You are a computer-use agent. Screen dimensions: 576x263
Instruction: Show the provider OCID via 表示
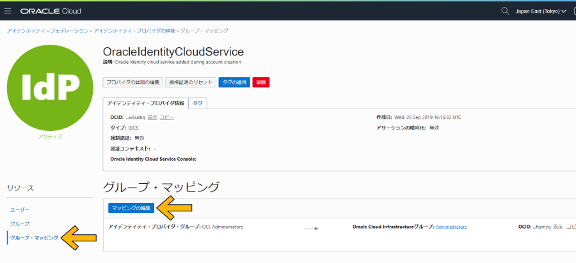pyautogui.click(x=152, y=117)
